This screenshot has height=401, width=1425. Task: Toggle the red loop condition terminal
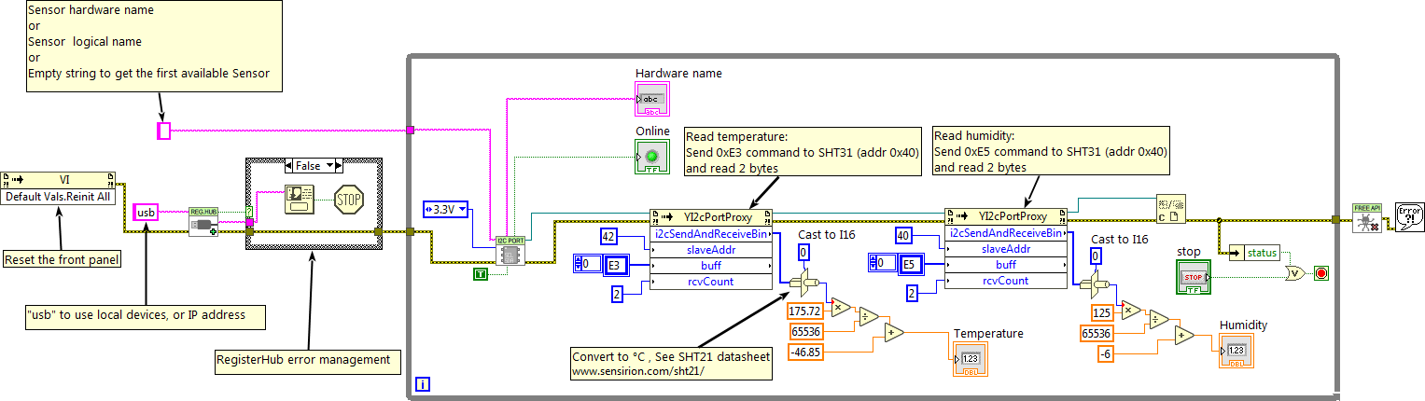point(1320,273)
